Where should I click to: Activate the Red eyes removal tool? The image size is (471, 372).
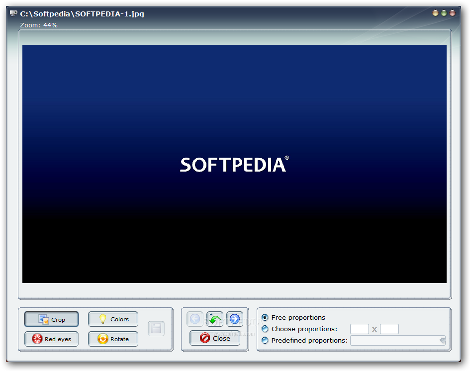point(51,339)
